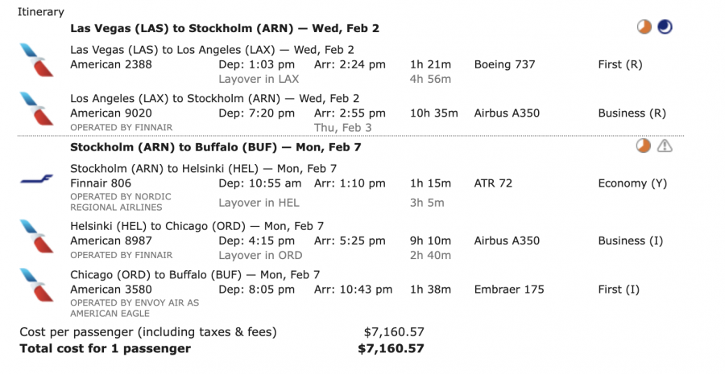Click the Finnair 806 flight number

(99, 183)
